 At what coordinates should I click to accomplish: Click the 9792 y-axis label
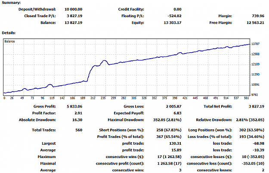[x=255, y=95]
